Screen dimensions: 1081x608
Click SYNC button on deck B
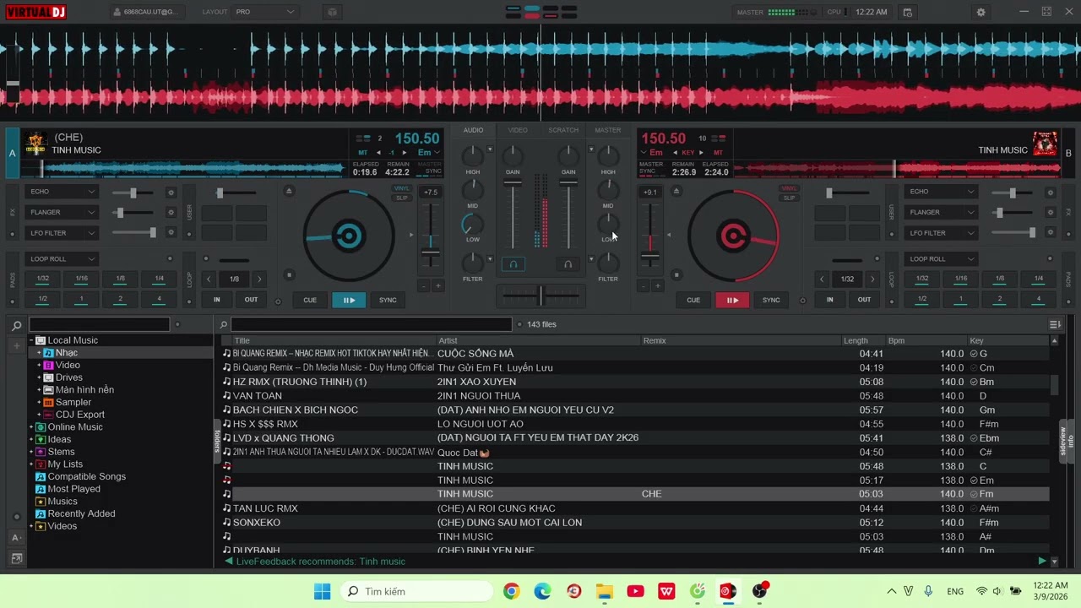pos(771,300)
